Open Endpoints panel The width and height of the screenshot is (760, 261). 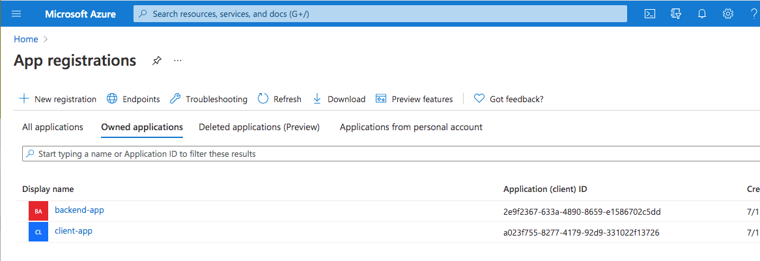point(134,99)
